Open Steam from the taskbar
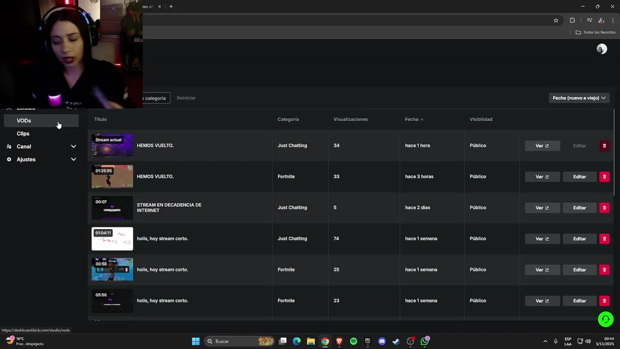The height and width of the screenshot is (349, 620). [396, 341]
